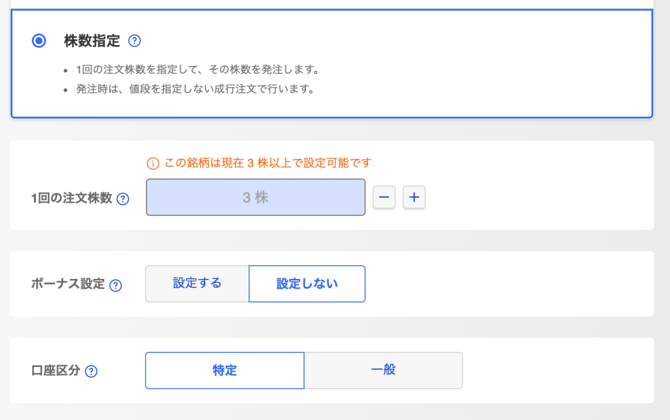670x420 pixels.
Task: Click the 成行注文 description bullet text
Action: [x=195, y=89]
